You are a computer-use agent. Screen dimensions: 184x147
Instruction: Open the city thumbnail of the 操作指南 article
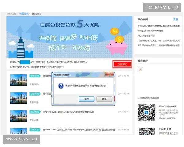click(x=18, y=98)
